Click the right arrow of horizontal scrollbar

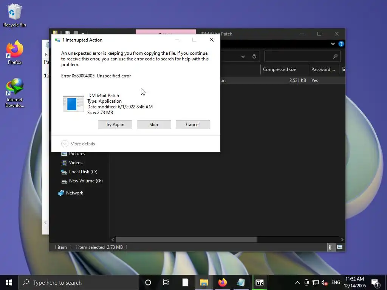coord(342,239)
